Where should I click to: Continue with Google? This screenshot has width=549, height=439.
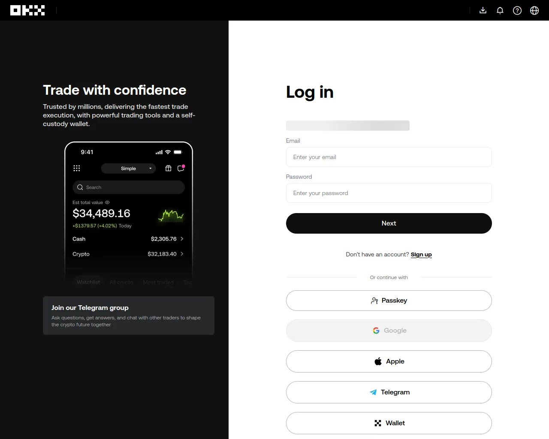(389, 331)
